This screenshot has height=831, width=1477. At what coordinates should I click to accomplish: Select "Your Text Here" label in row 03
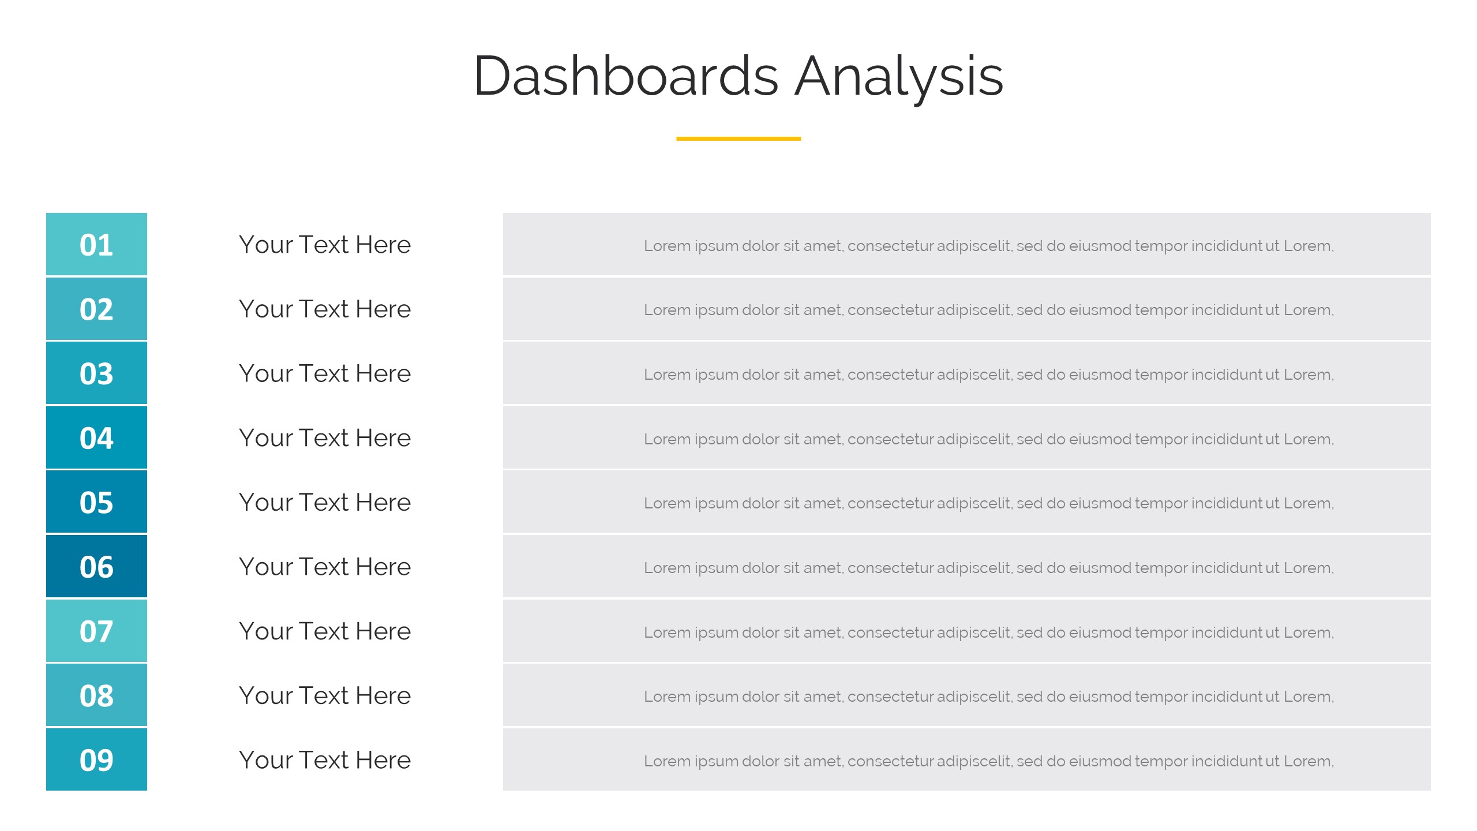325,373
